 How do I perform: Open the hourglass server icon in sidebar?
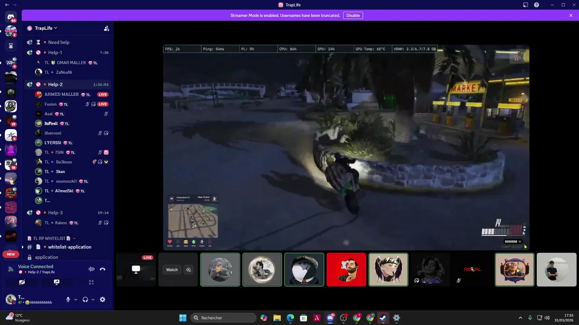tap(11, 46)
